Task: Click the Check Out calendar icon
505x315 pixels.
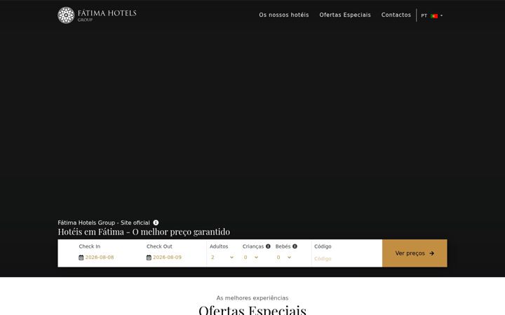Action: (149, 258)
